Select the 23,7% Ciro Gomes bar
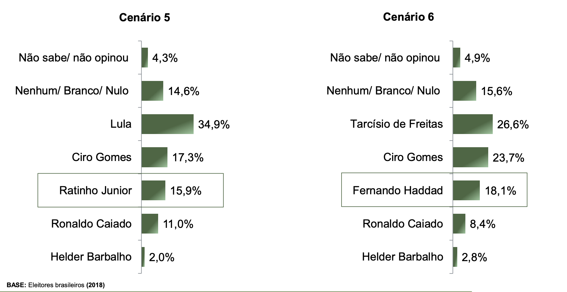 (470, 157)
